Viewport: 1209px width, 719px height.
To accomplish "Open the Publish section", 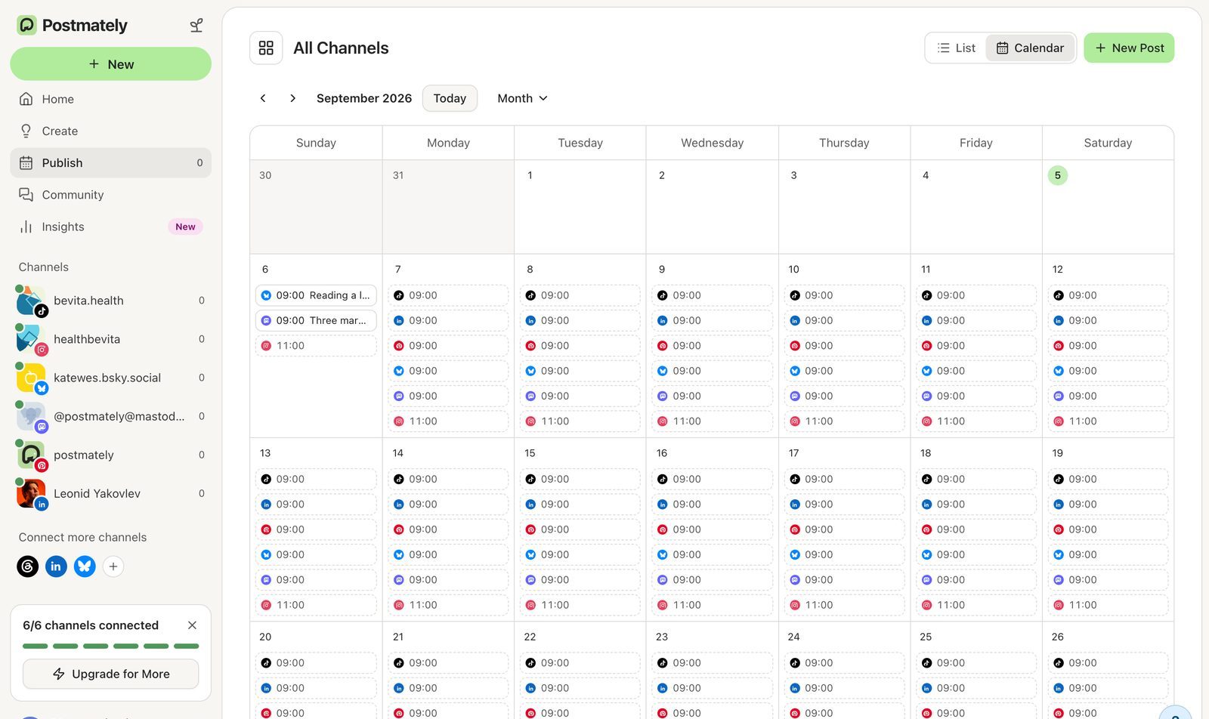I will coord(111,163).
